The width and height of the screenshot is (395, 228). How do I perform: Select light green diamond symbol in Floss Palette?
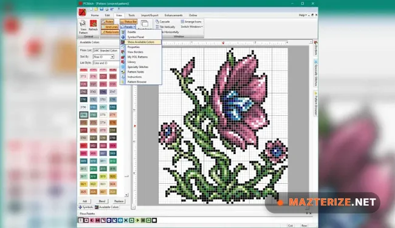[x=137, y=220]
